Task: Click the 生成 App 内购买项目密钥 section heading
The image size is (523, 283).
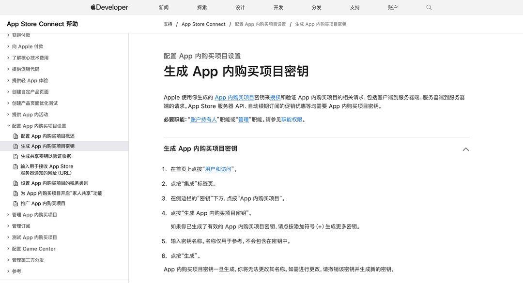Action: (x=200, y=149)
